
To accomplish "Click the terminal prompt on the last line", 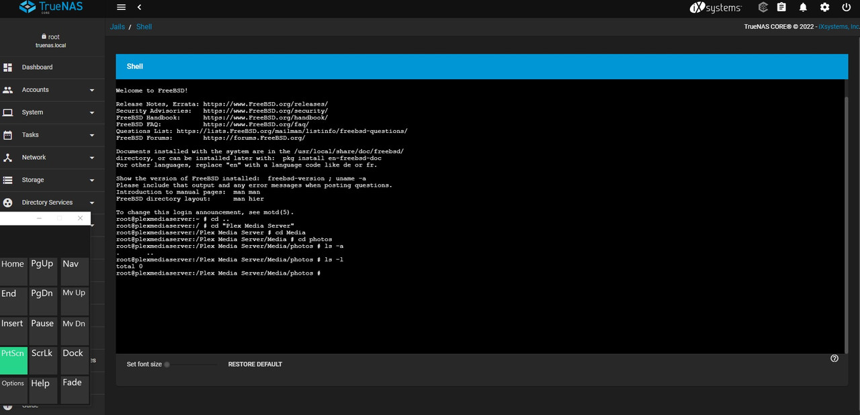I will tap(218, 273).
